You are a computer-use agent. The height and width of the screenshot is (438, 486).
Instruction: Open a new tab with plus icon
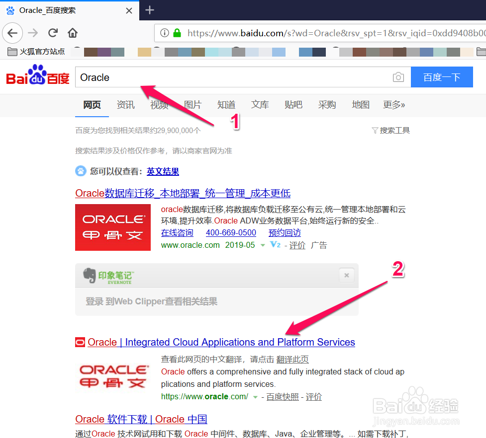click(150, 10)
